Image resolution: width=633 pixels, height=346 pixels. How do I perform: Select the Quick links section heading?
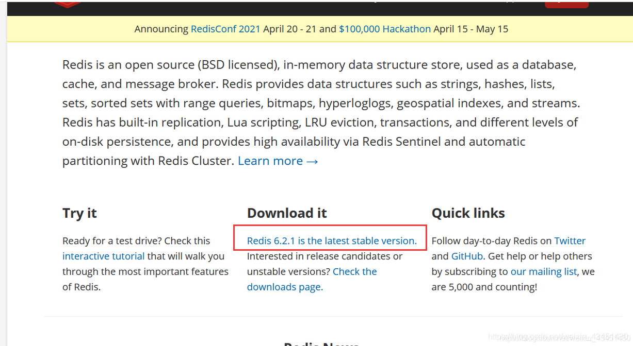(x=468, y=213)
